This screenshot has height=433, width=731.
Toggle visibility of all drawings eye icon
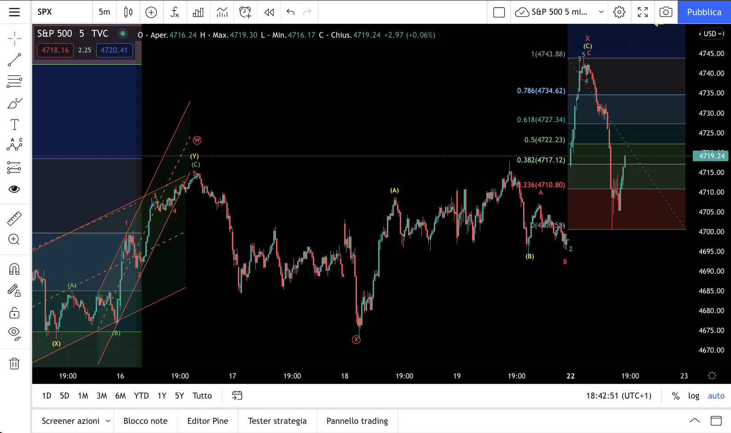(15, 189)
